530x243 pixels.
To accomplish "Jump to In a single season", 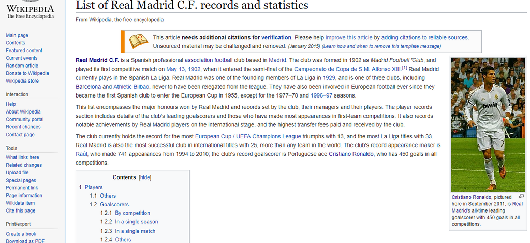I will 137,222.
